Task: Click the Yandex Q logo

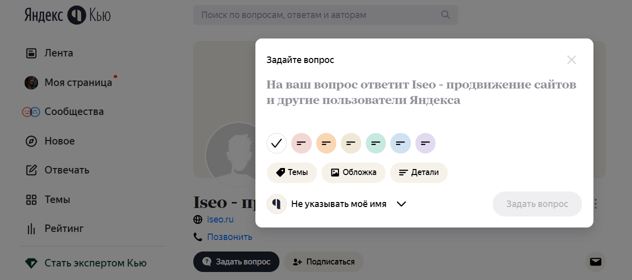Action: click(68, 15)
